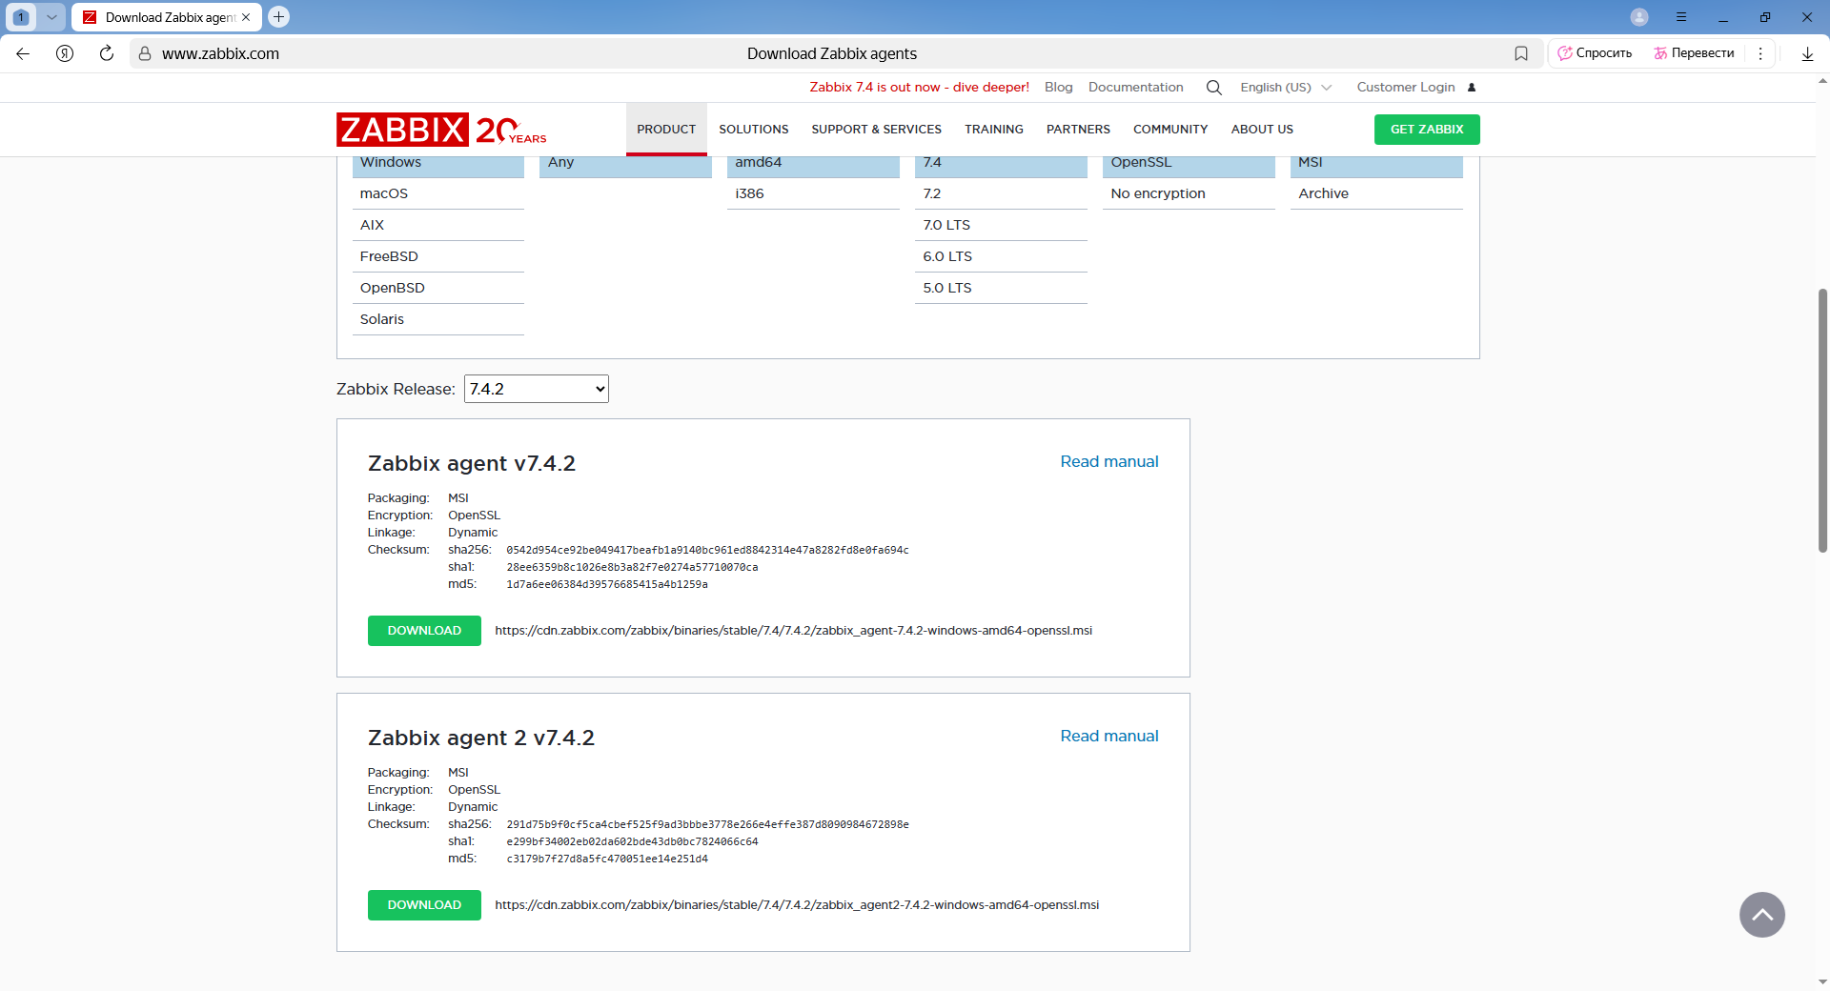The height and width of the screenshot is (991, 1830).
Task: Open the SOLUTIONS menu
Action: [754, 130]
